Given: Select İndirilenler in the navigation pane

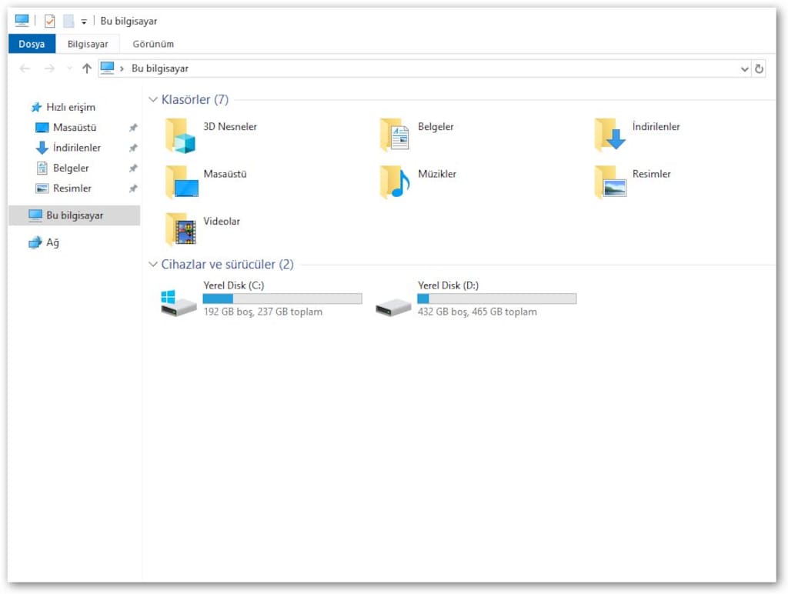Looking at the screenshot, I should coord(77,148).
